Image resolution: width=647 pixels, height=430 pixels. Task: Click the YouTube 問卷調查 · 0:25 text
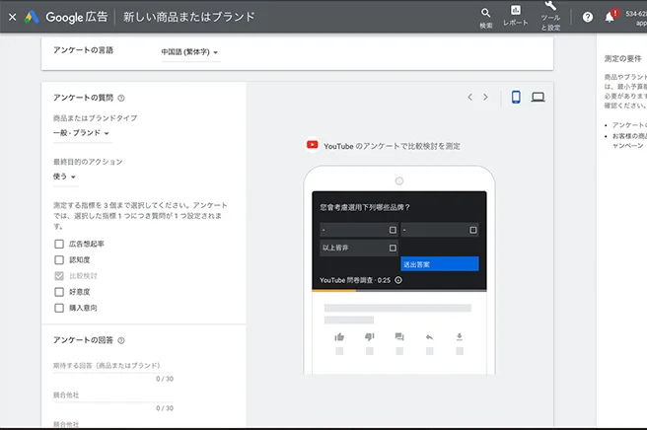[x=355, y=280]
